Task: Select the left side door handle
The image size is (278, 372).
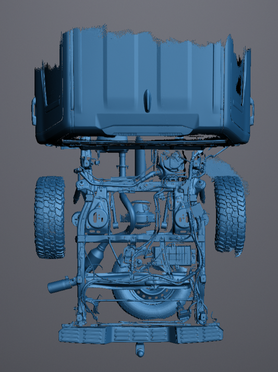Action: [x=33, y=111]
